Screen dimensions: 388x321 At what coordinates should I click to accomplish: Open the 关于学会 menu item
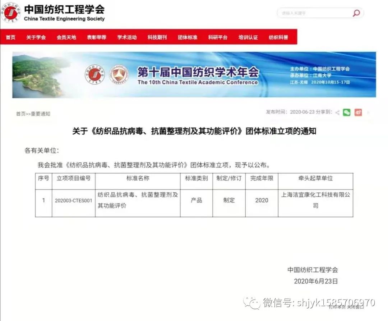[x=36, y=37]
